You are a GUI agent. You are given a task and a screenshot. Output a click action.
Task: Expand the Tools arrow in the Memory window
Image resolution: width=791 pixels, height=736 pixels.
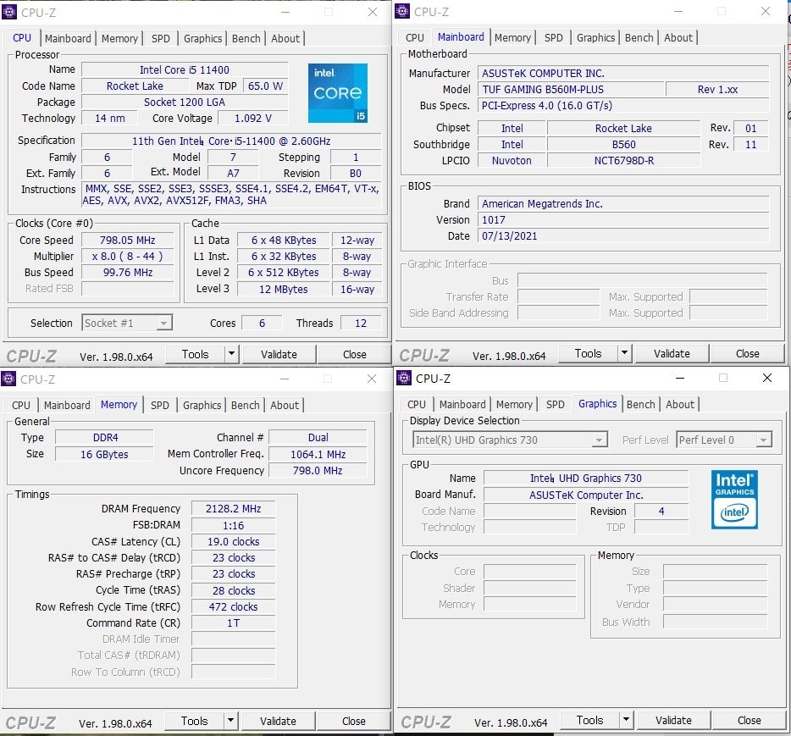(x=230, y=721)
